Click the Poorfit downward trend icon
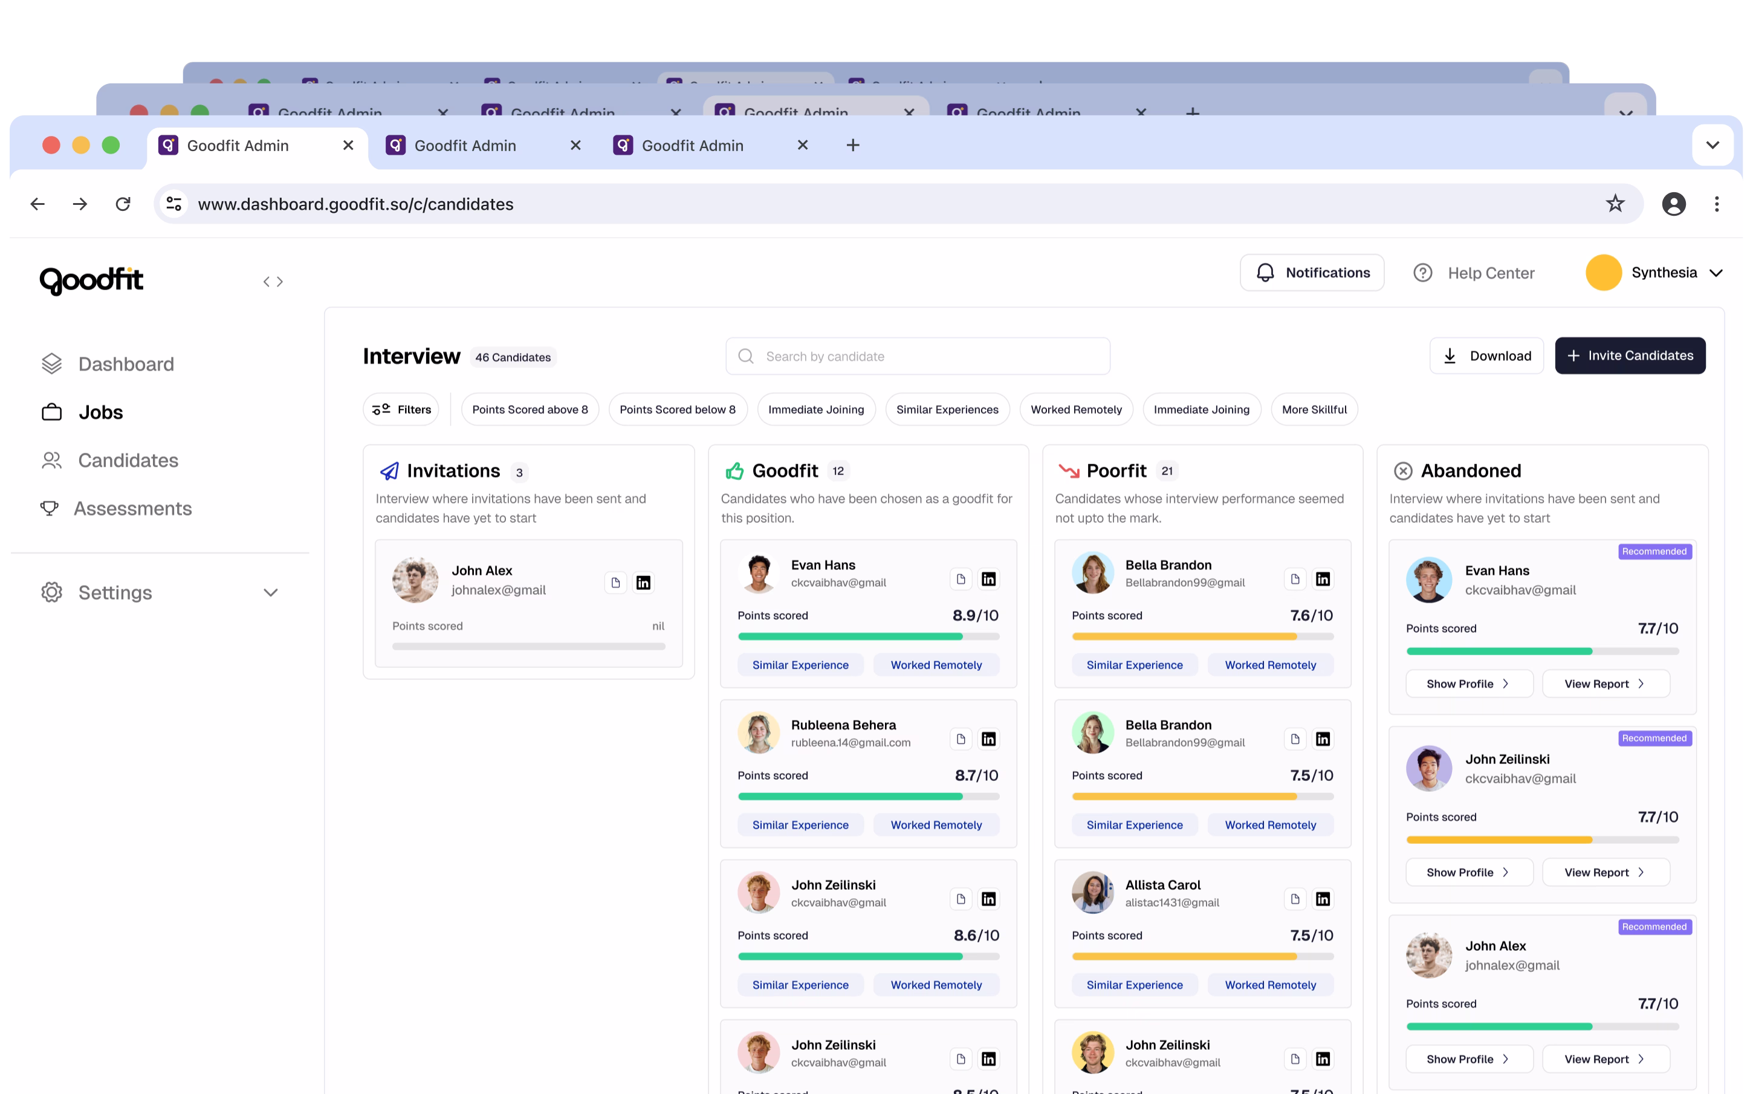1753x1094 pixels. click(1069, 471)
